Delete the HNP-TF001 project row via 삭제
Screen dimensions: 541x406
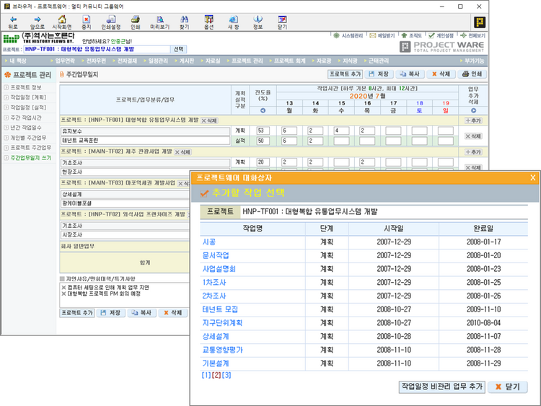[209, 120]
